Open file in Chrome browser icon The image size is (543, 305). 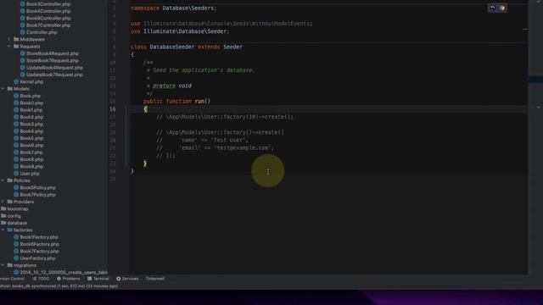pos(502,8)
